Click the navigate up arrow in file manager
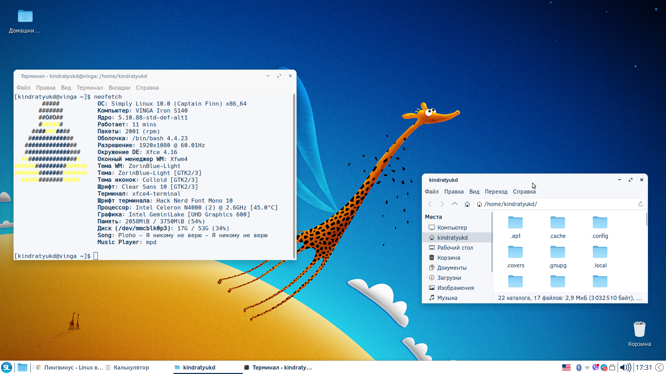666x374 pixels. pyautogui.click(x=454, y=204)
